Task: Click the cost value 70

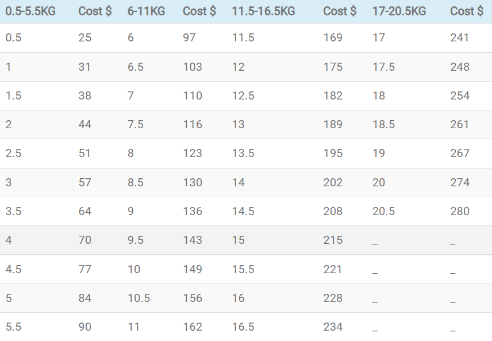Action: coord(84,240)
